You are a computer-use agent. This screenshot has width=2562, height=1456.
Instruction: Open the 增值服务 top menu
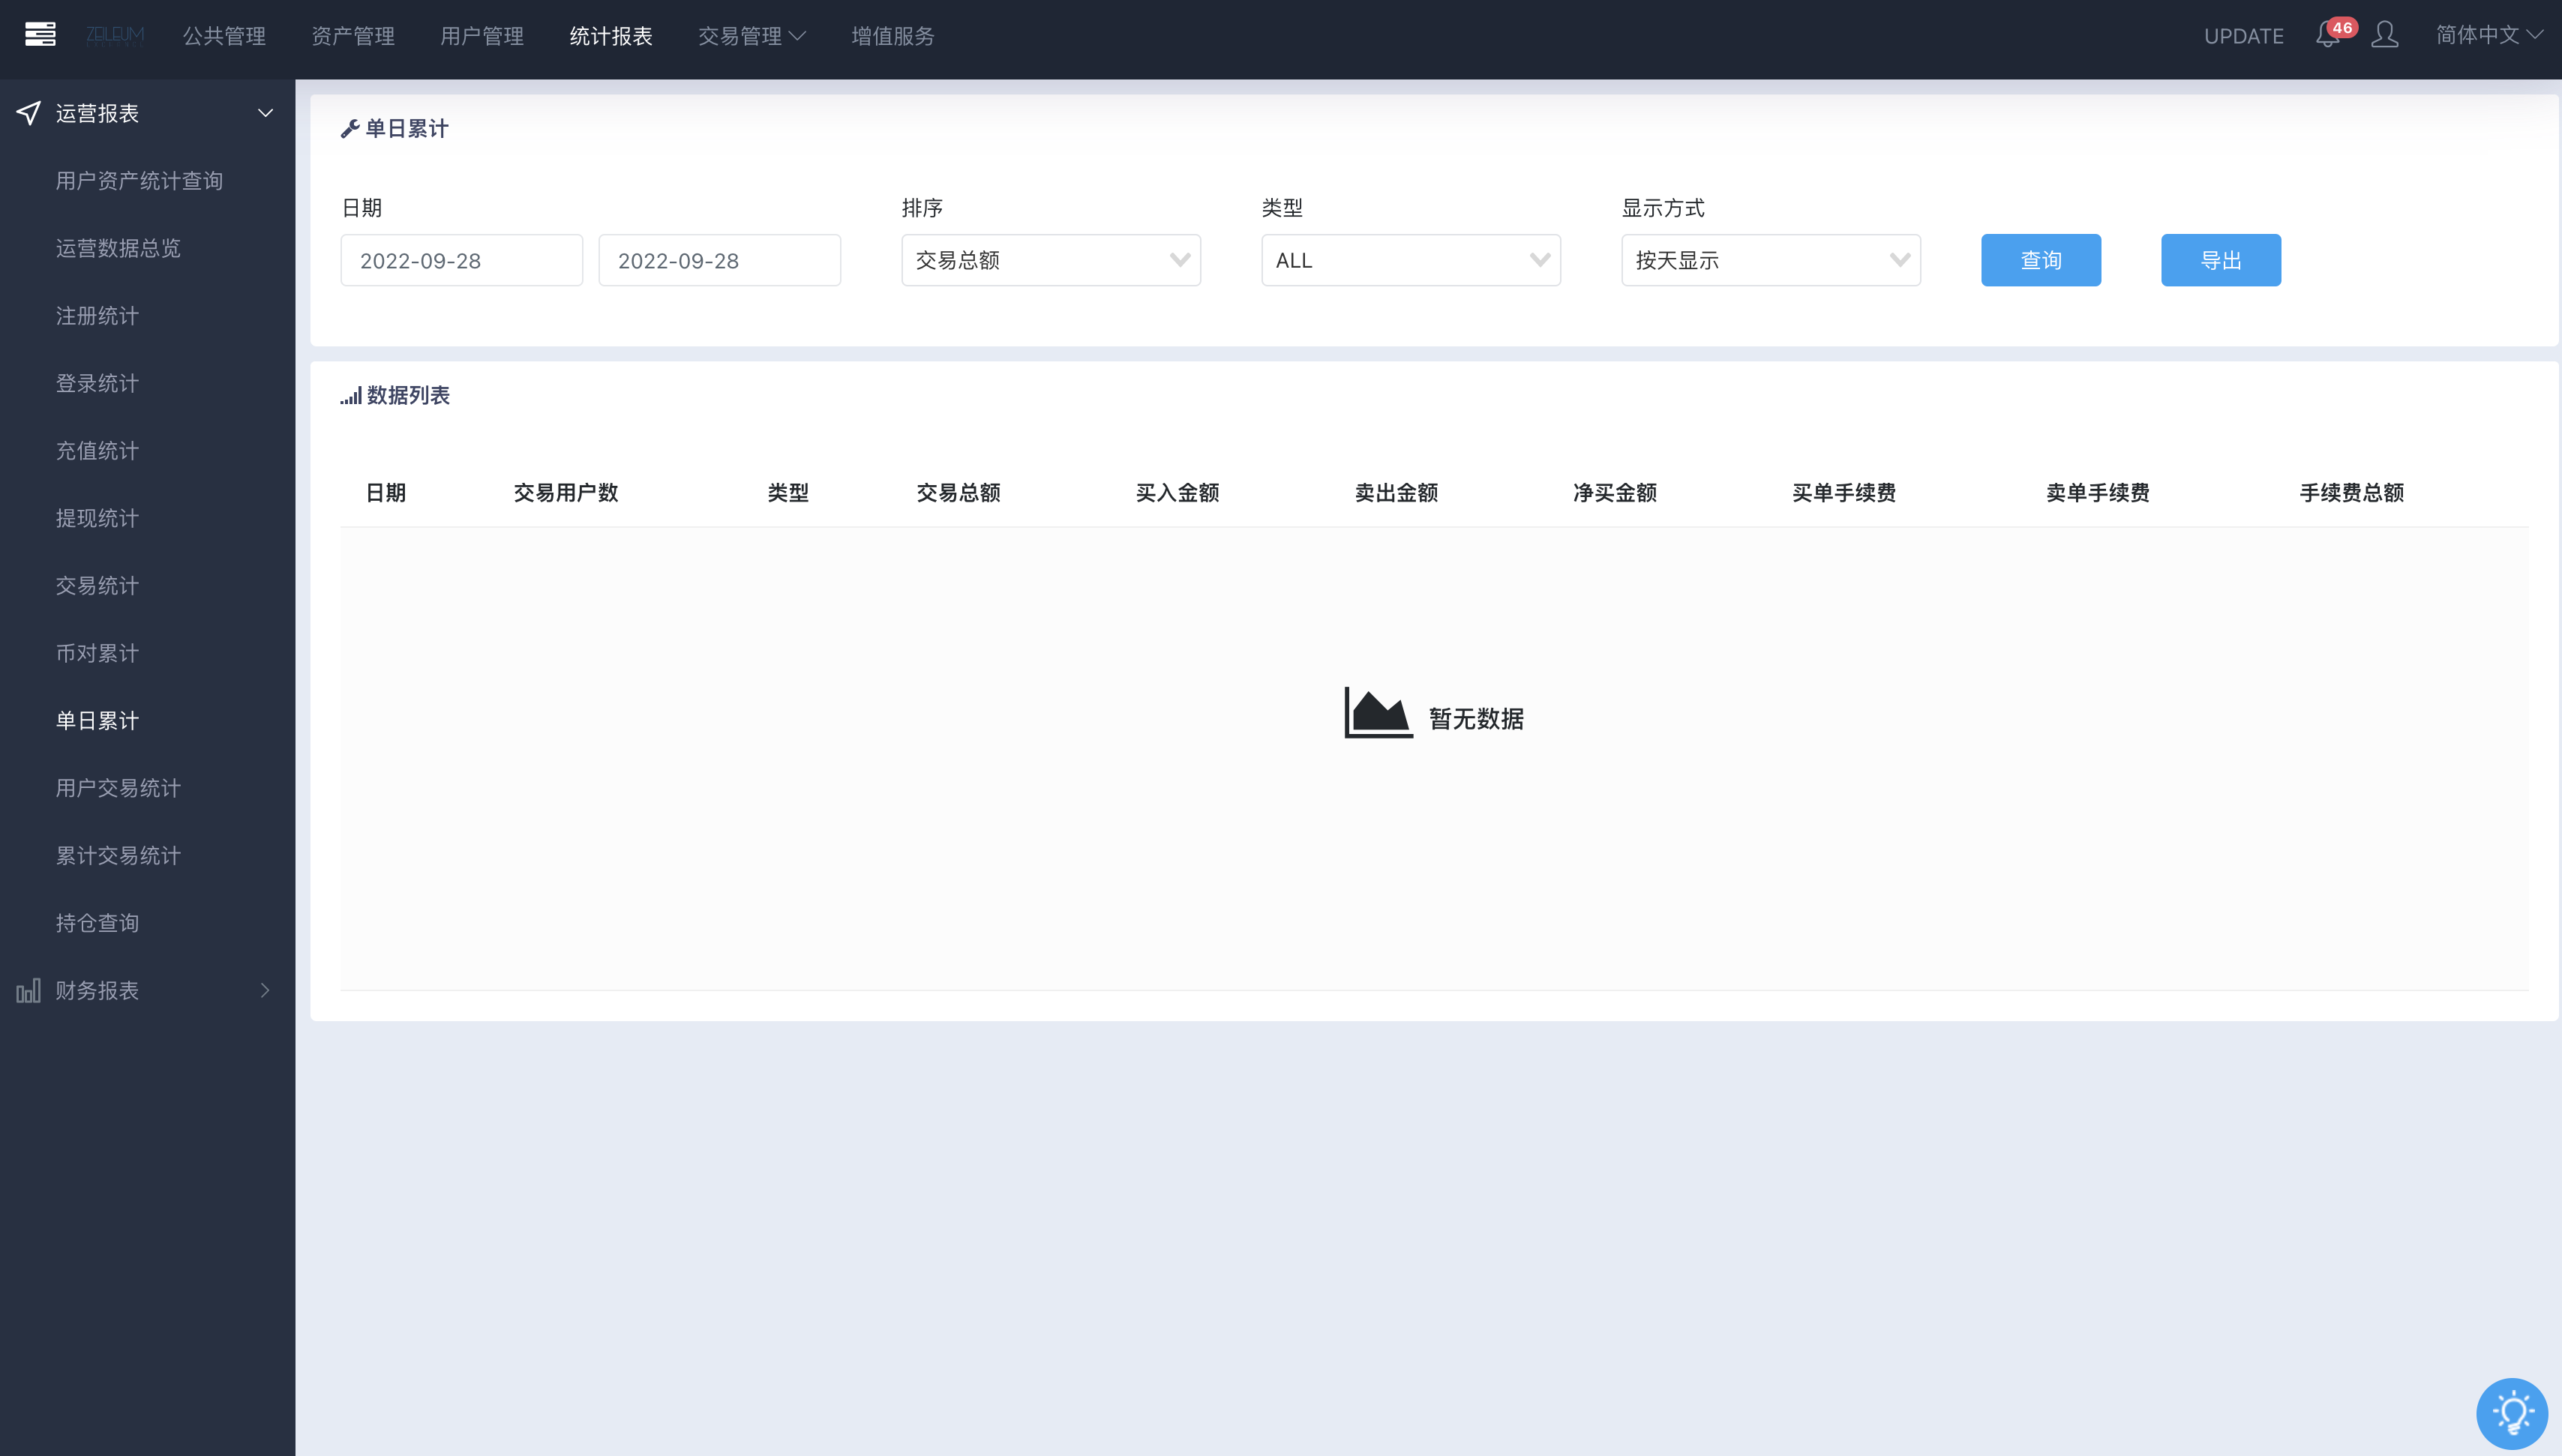coord(893,36)
